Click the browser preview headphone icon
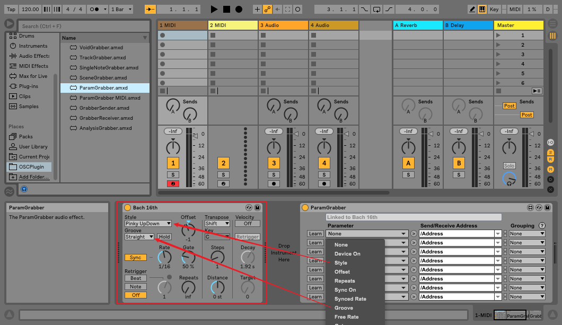This screenshot has width=562, height=325. [x=24, y=189]
